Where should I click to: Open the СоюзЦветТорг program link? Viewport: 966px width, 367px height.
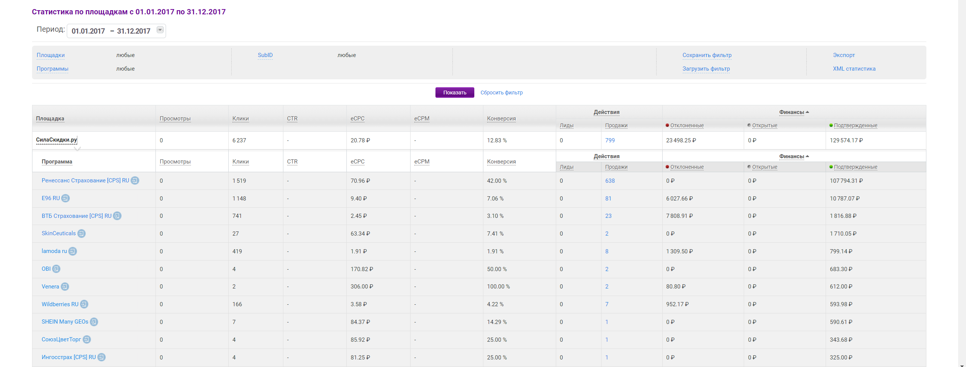[61, 339]
